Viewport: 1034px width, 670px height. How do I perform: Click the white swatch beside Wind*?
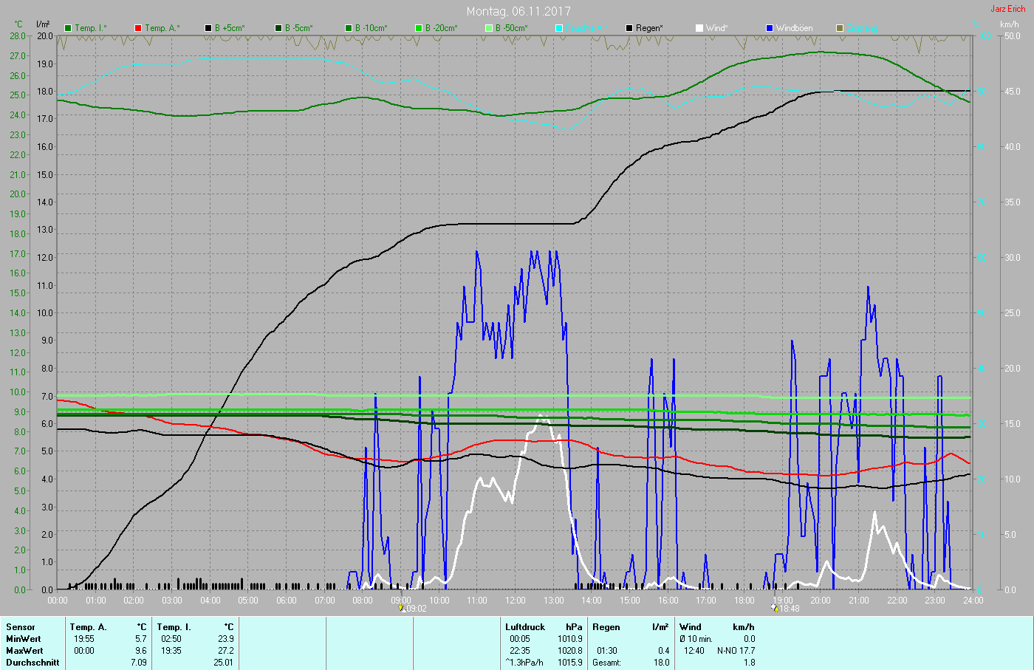(699, 28)
